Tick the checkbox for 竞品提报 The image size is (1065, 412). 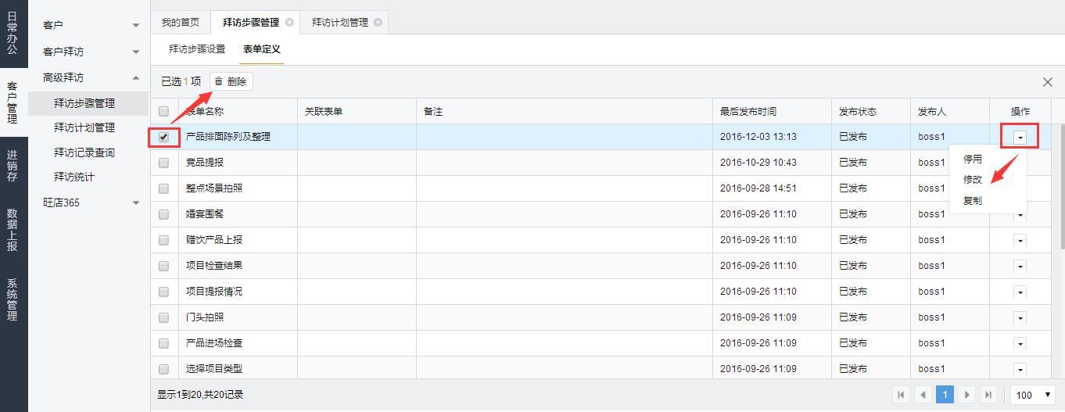tap(163, 163)
